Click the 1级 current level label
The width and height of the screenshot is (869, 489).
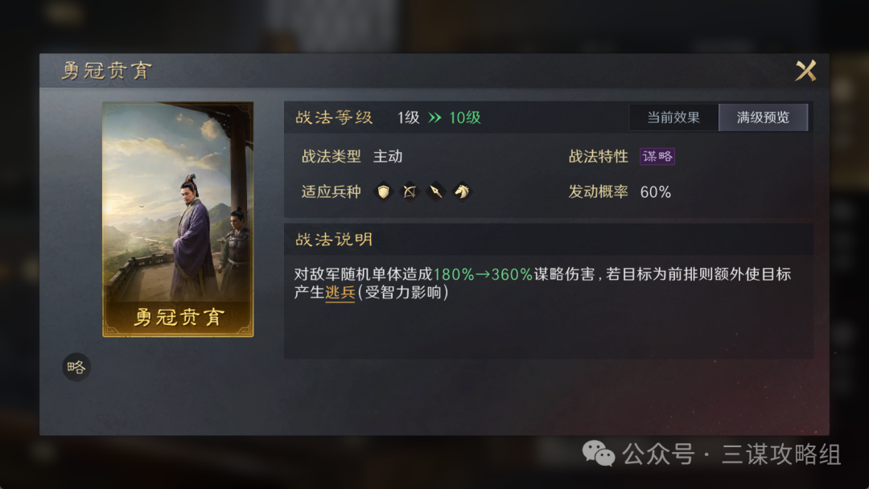coord(409,117)
